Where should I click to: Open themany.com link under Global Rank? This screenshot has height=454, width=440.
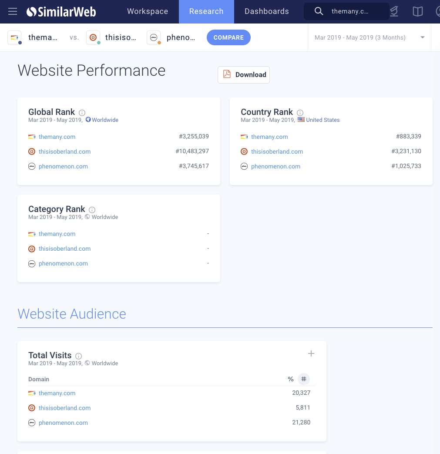tap(57, 137)
